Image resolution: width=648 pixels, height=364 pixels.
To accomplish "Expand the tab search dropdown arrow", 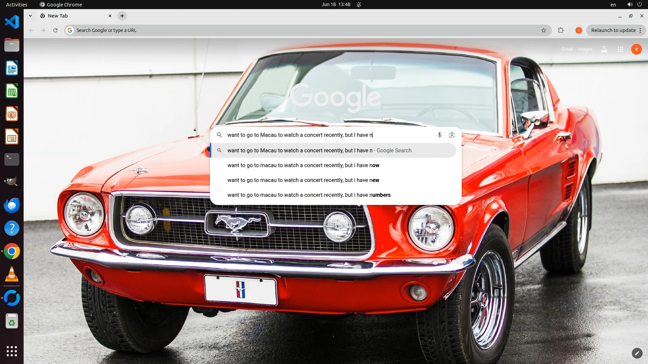I will pyautogui.click(x=30, y=16).
